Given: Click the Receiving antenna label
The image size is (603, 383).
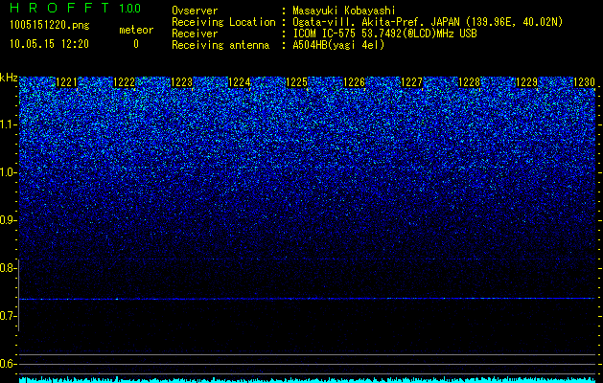Looking at the screenshot, I should tap(220, 45).
